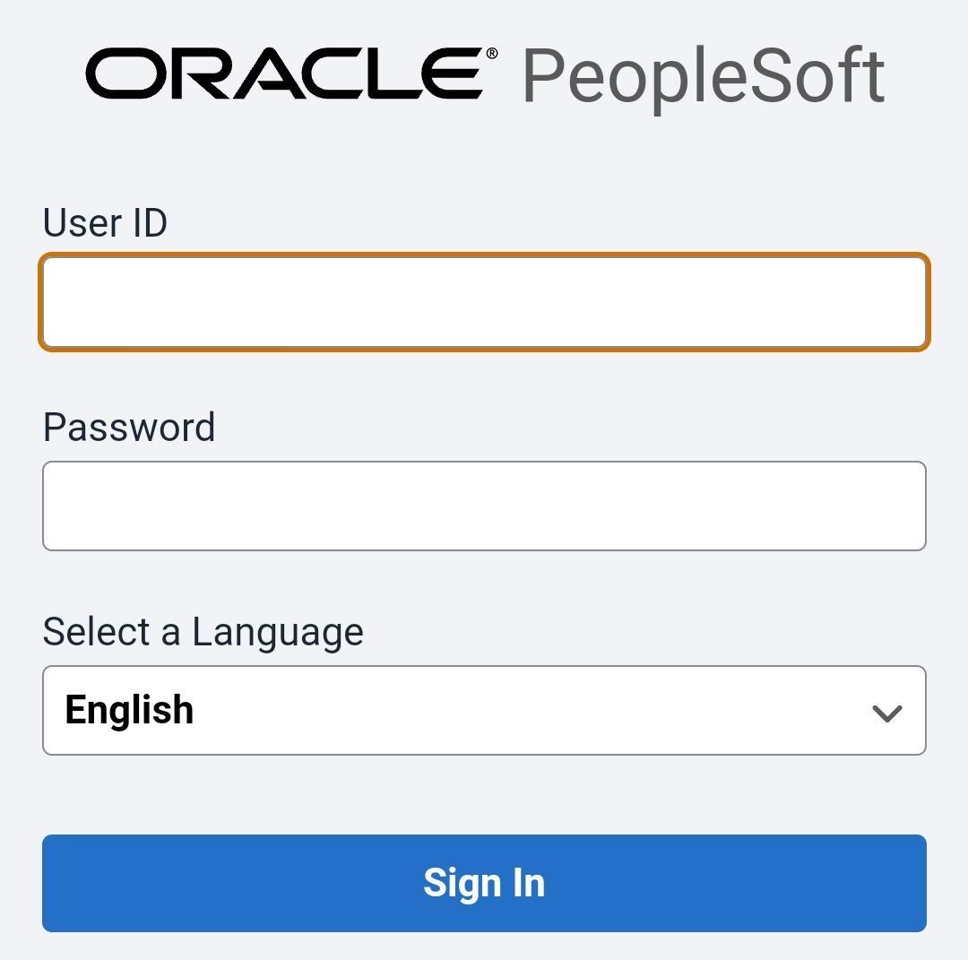Focus the User ID text field
This screenshot has width=968, height=960.
pos(484,302)
